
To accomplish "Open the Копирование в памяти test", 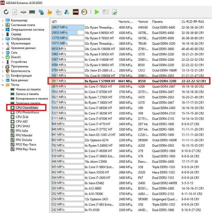I will coord(32,99).
